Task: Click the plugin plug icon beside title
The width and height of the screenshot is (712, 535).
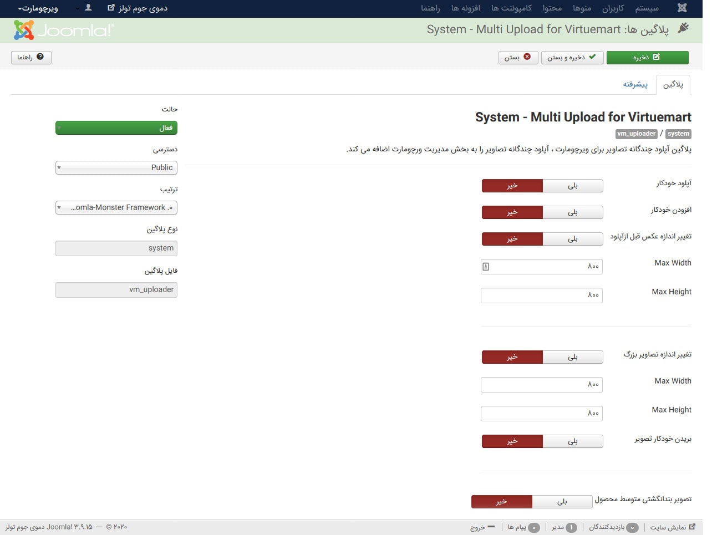Action: (683, 29)
